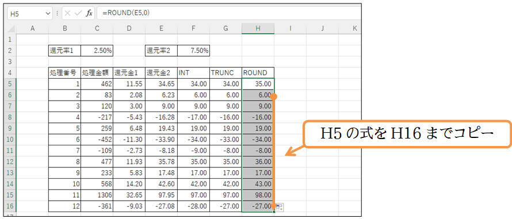Viewport: 512px width, 219px height.
Task: Click the 2.50% cell
Action: click(x=97, y=51)
